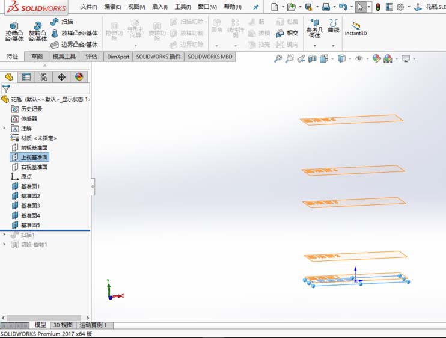Open dropdown beside Display Style cube icon
The width and height of the screenshot is (446, 338).
pos(350,58)
